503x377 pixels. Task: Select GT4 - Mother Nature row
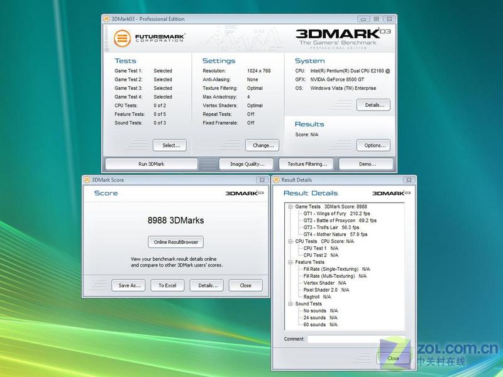coord(336,234)
